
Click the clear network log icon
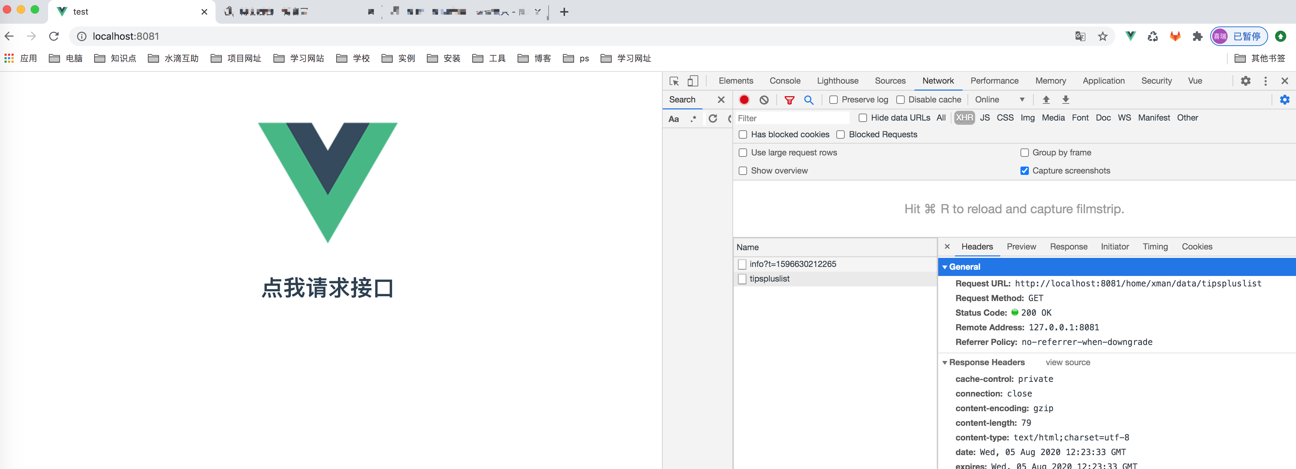pyautogui.click(x=764, y=100)
